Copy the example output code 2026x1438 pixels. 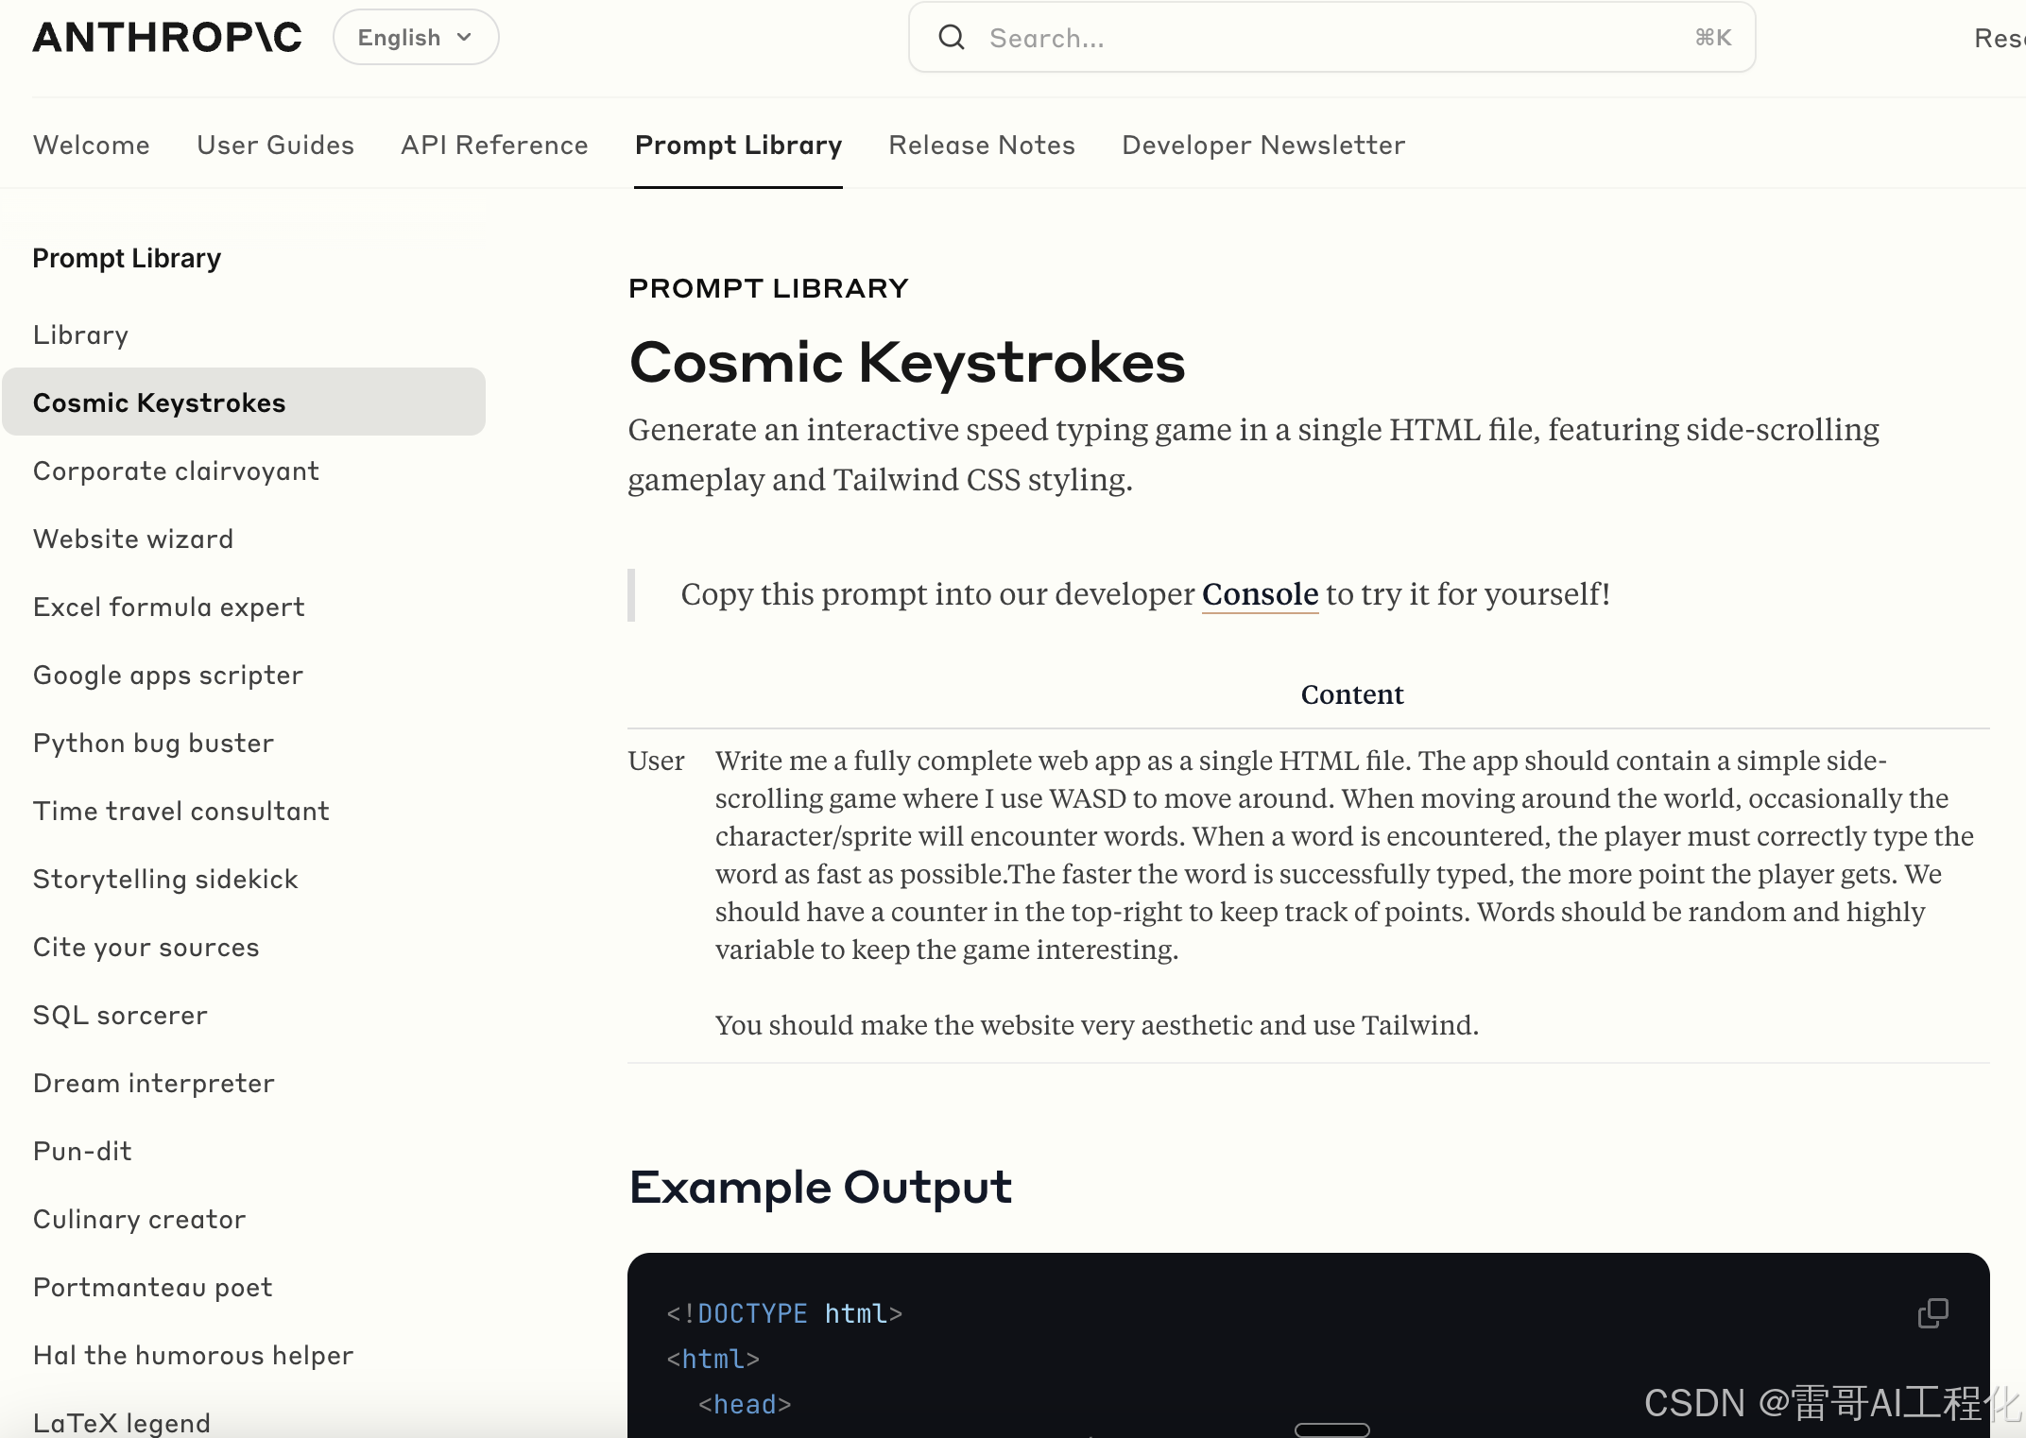pyautogui.click(x=1932, y=1312)
